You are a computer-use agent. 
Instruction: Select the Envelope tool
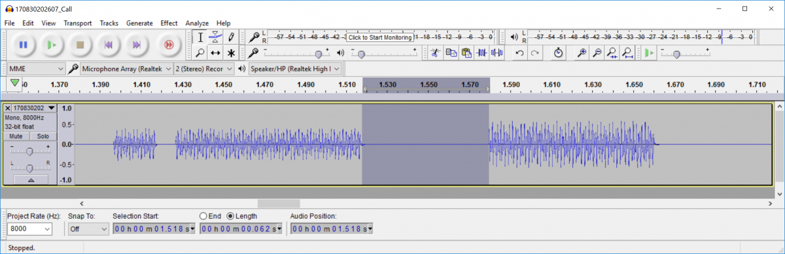(216, 37)
